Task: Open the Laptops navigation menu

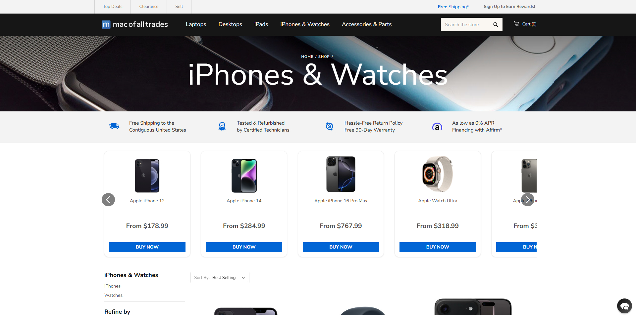Action: click(x=196, y=24)
